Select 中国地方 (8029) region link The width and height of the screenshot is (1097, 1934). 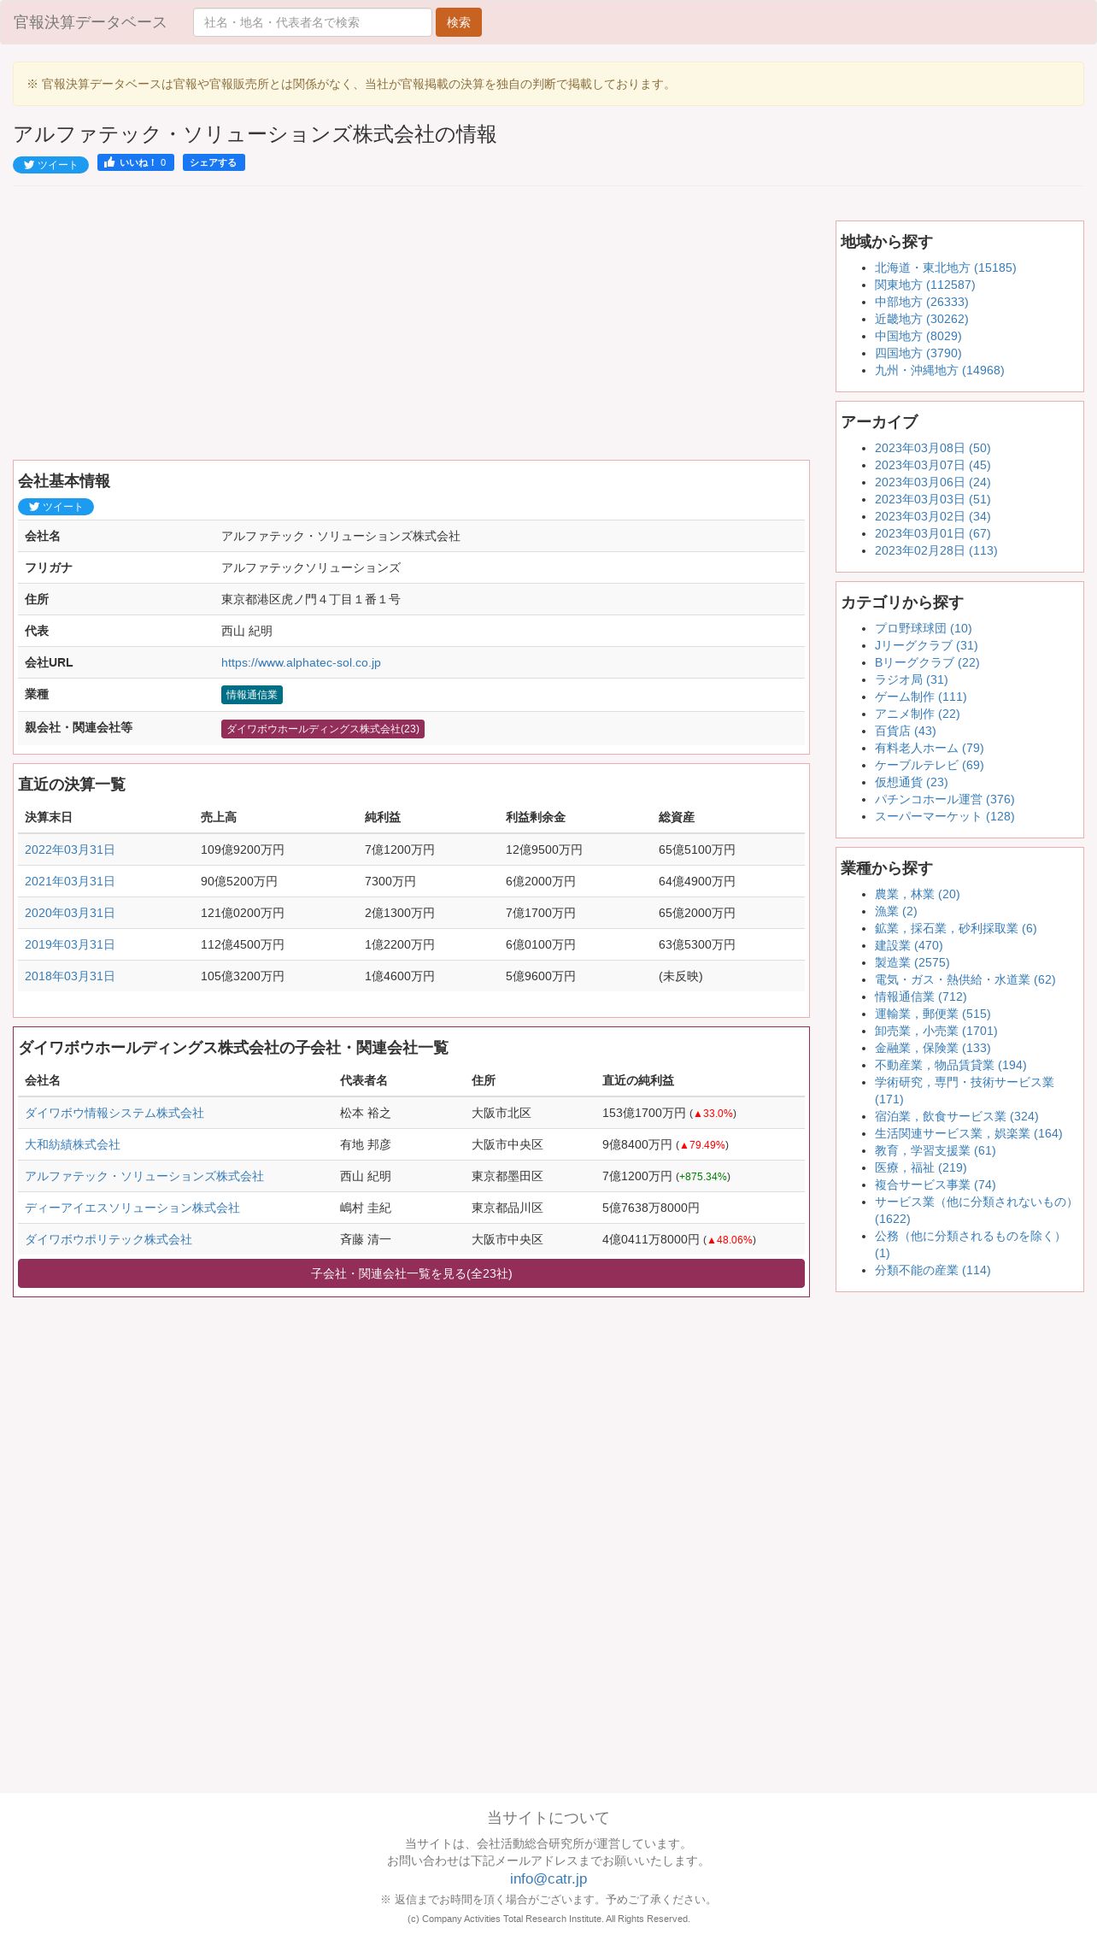918,336
